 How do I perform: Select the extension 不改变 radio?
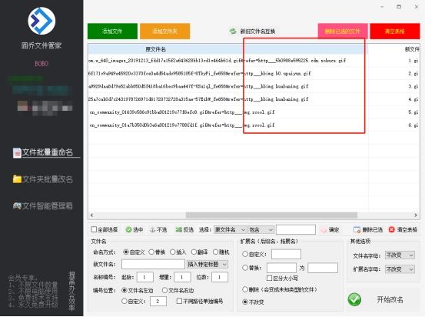pos(245,302)
